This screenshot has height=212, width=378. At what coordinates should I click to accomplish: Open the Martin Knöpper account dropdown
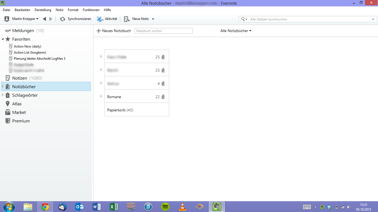(x=25, y=19)
